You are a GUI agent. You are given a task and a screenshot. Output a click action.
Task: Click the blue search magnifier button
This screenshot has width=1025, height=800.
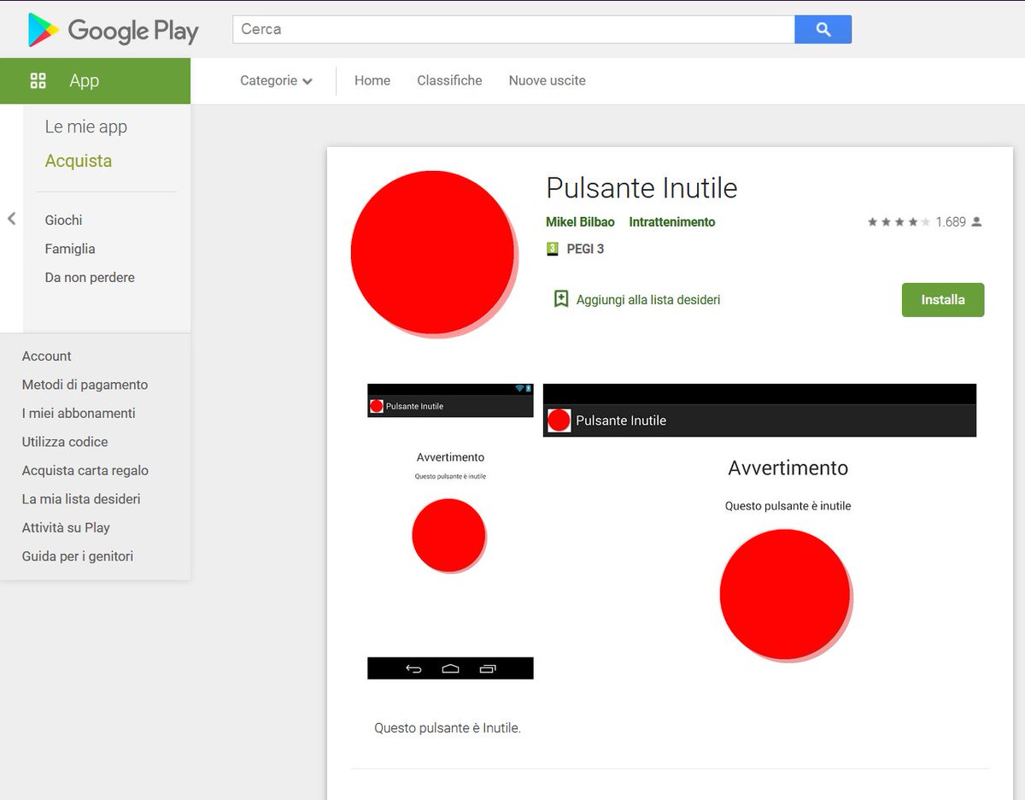pyautogui.click(x=823, y=29)
